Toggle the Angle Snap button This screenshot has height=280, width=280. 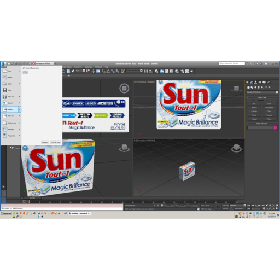108,71
